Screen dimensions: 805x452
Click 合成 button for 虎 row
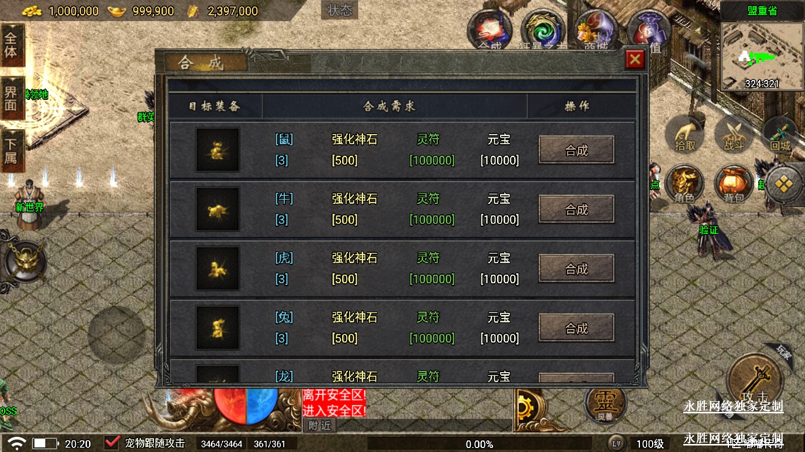coord(577,269)
